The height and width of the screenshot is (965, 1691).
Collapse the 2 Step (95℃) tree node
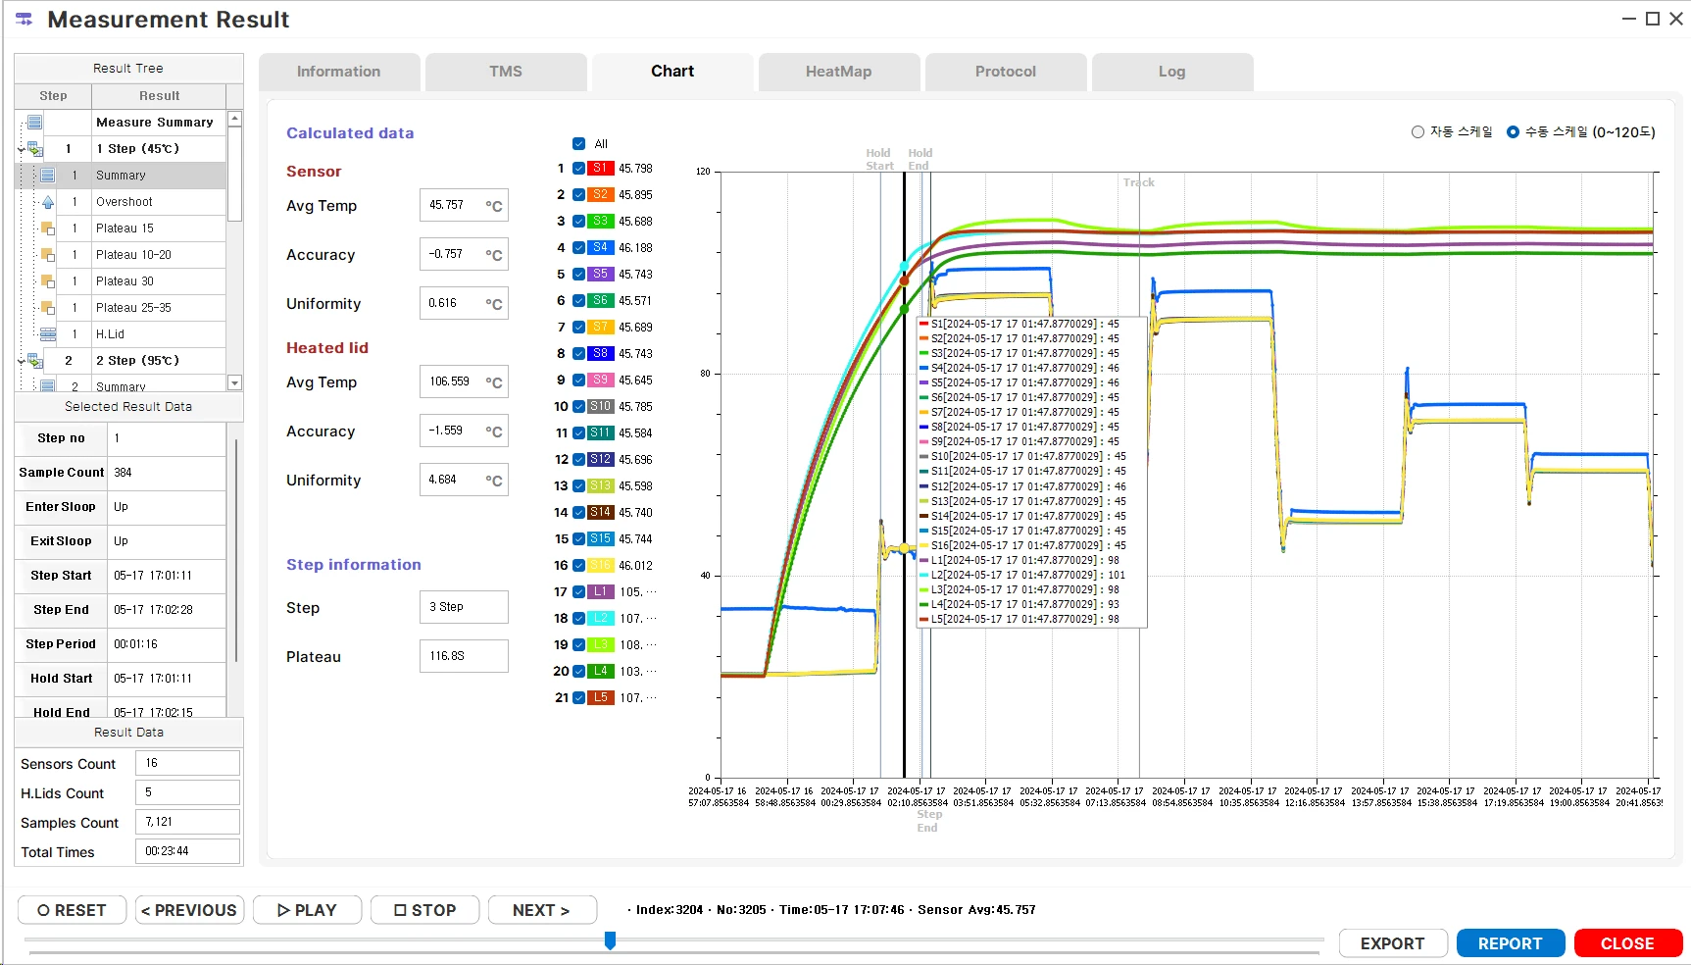point(21,362)
